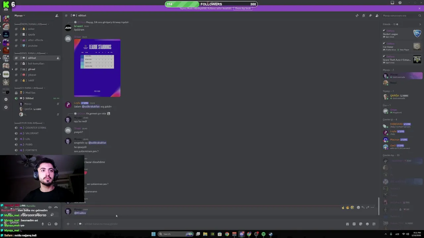Click the @Khalilov mention link
The image size is (424, 238).
coord(80,213)
